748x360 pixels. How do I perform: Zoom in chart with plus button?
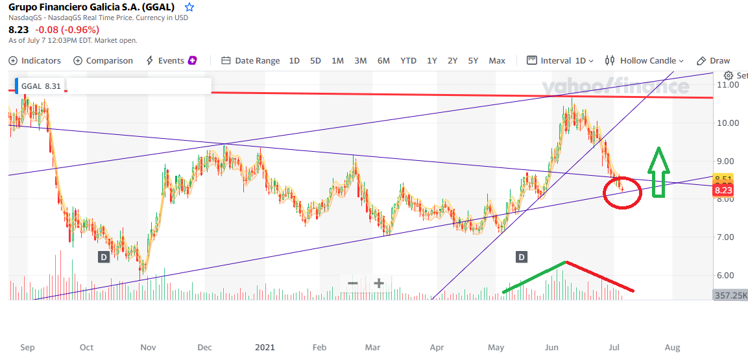[x=379, y=283]
